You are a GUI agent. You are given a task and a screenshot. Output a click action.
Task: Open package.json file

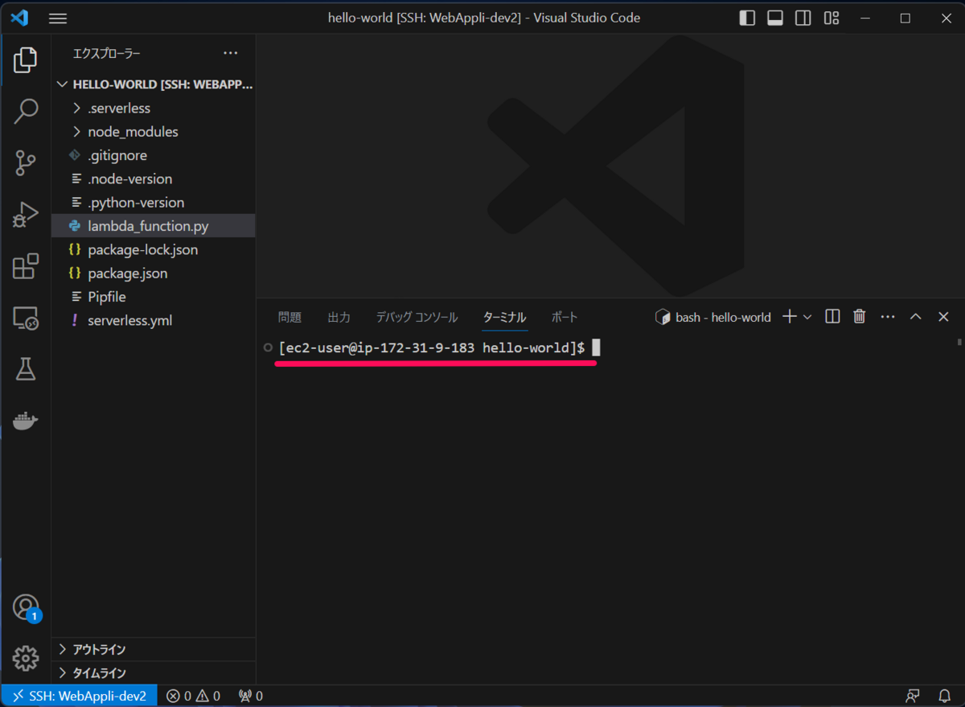[154, 273]
